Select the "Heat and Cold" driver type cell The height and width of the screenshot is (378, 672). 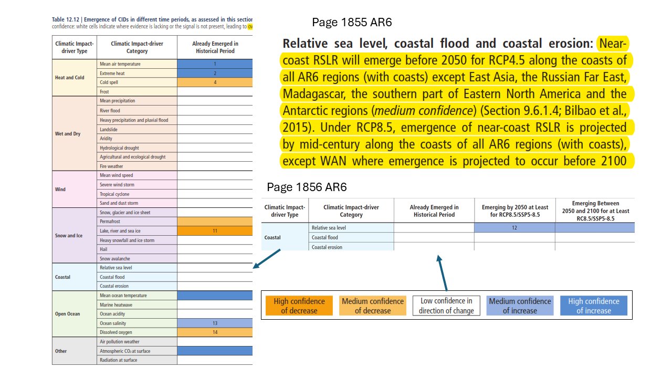[x=69, y=78]
